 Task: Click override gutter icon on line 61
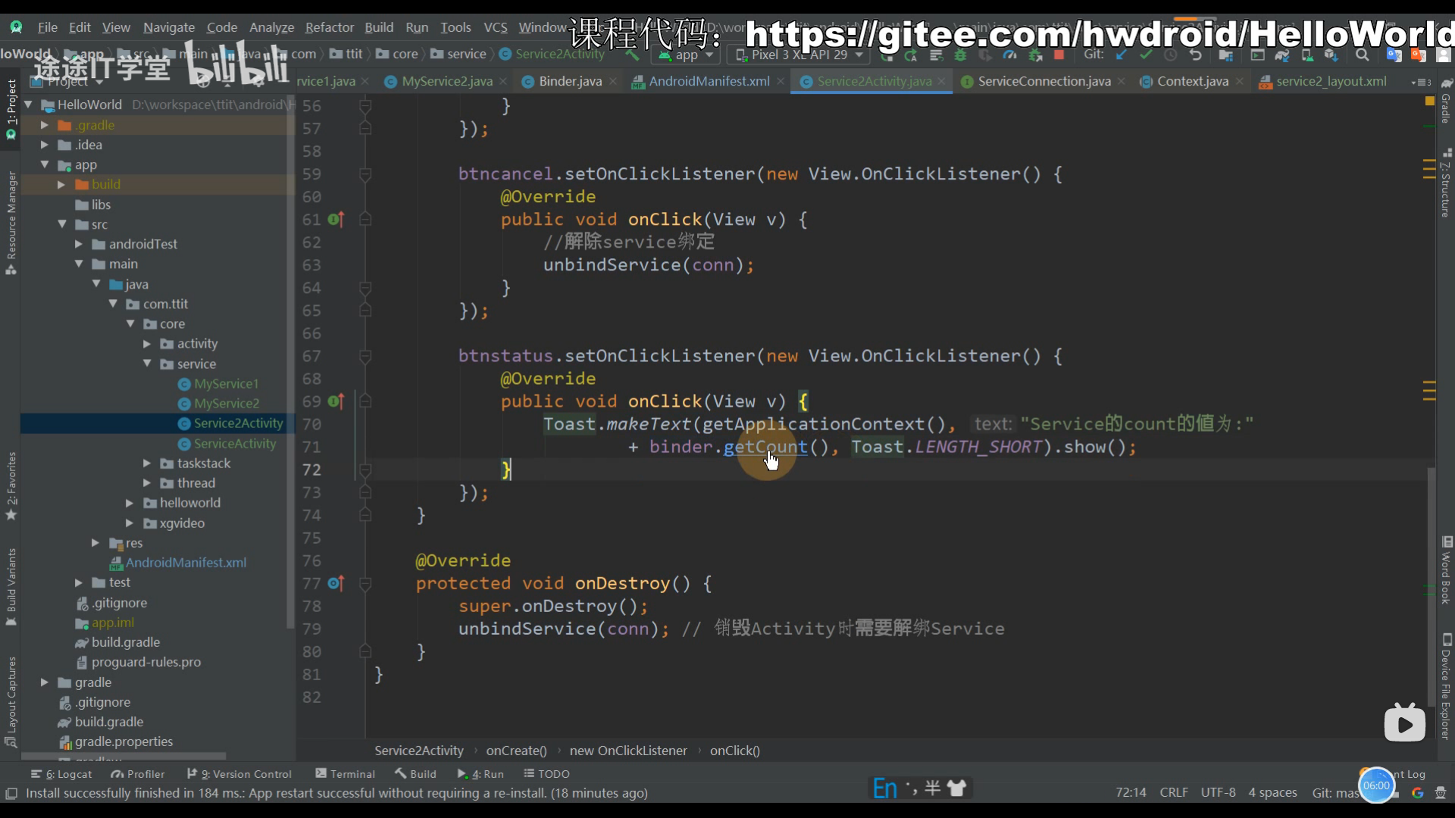pos(336,220)
